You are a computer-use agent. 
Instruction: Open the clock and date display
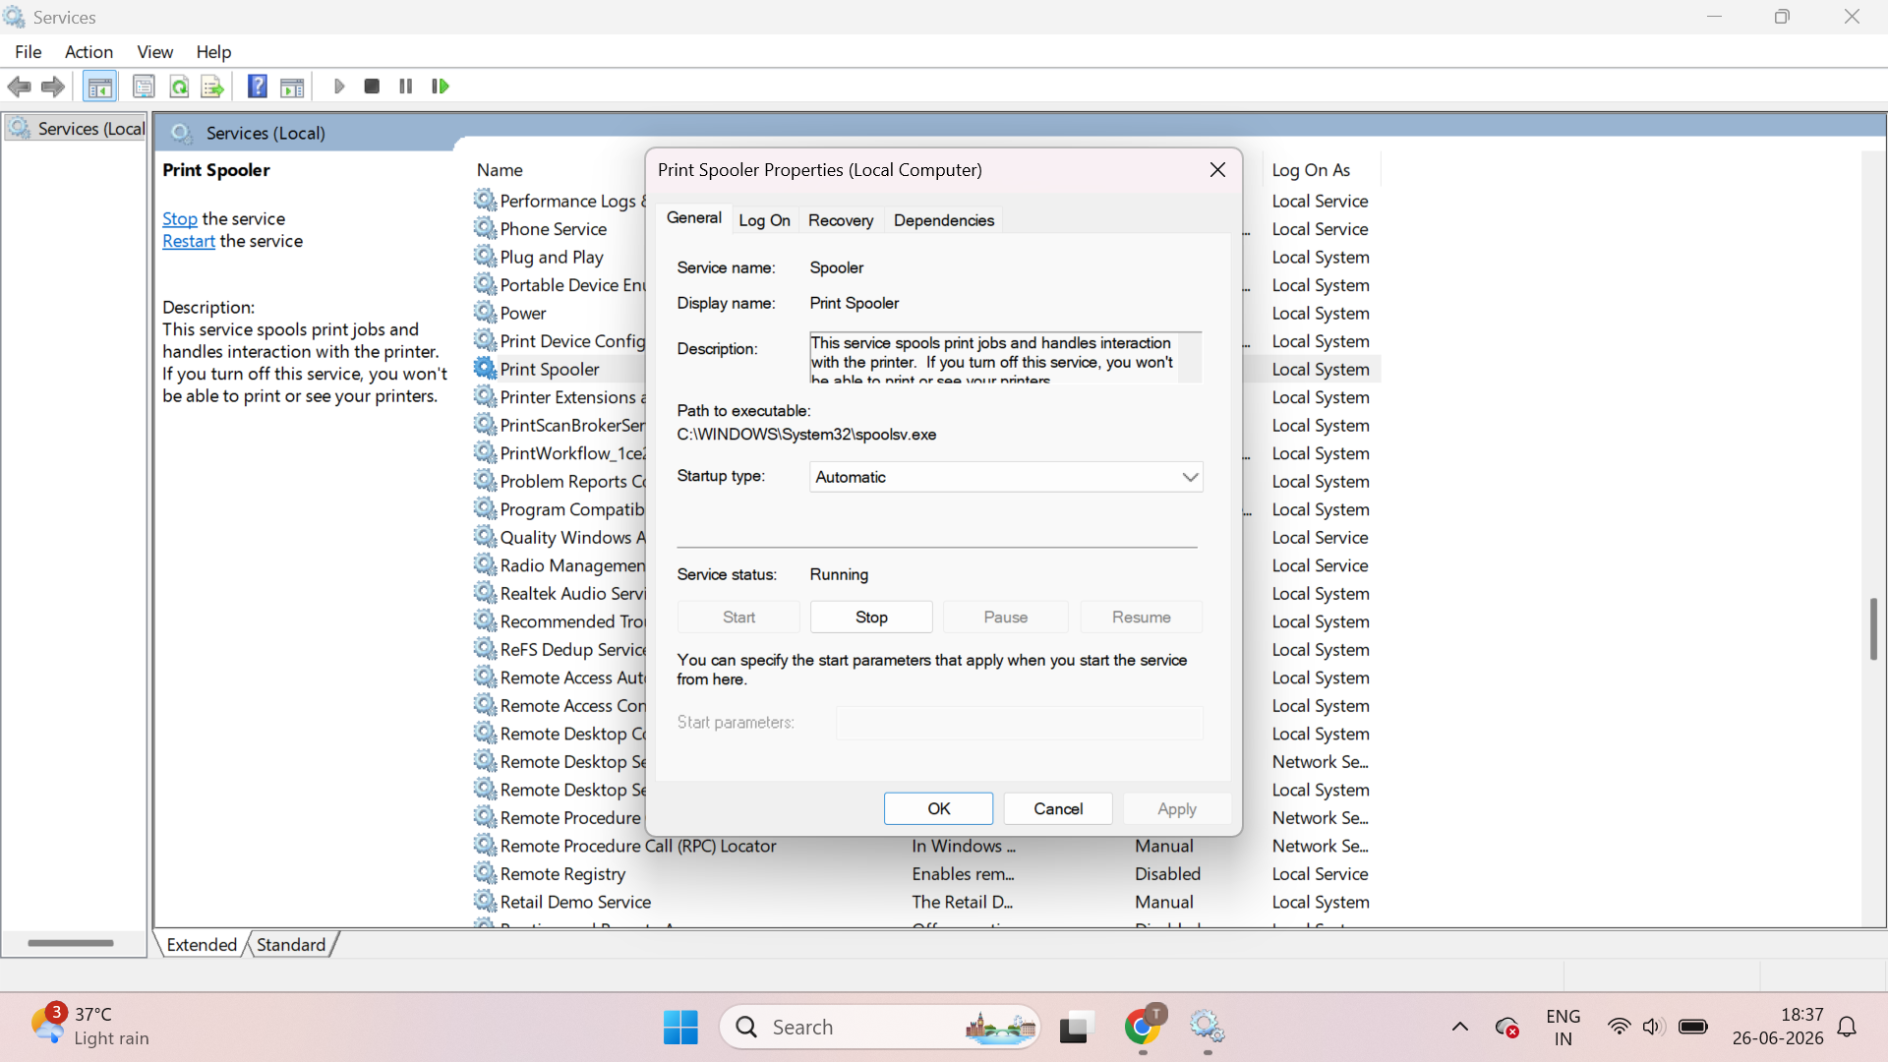1778,1027
